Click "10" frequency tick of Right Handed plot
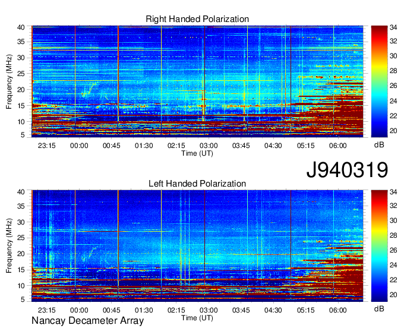The image size is (404, 328). coord(21,122)
